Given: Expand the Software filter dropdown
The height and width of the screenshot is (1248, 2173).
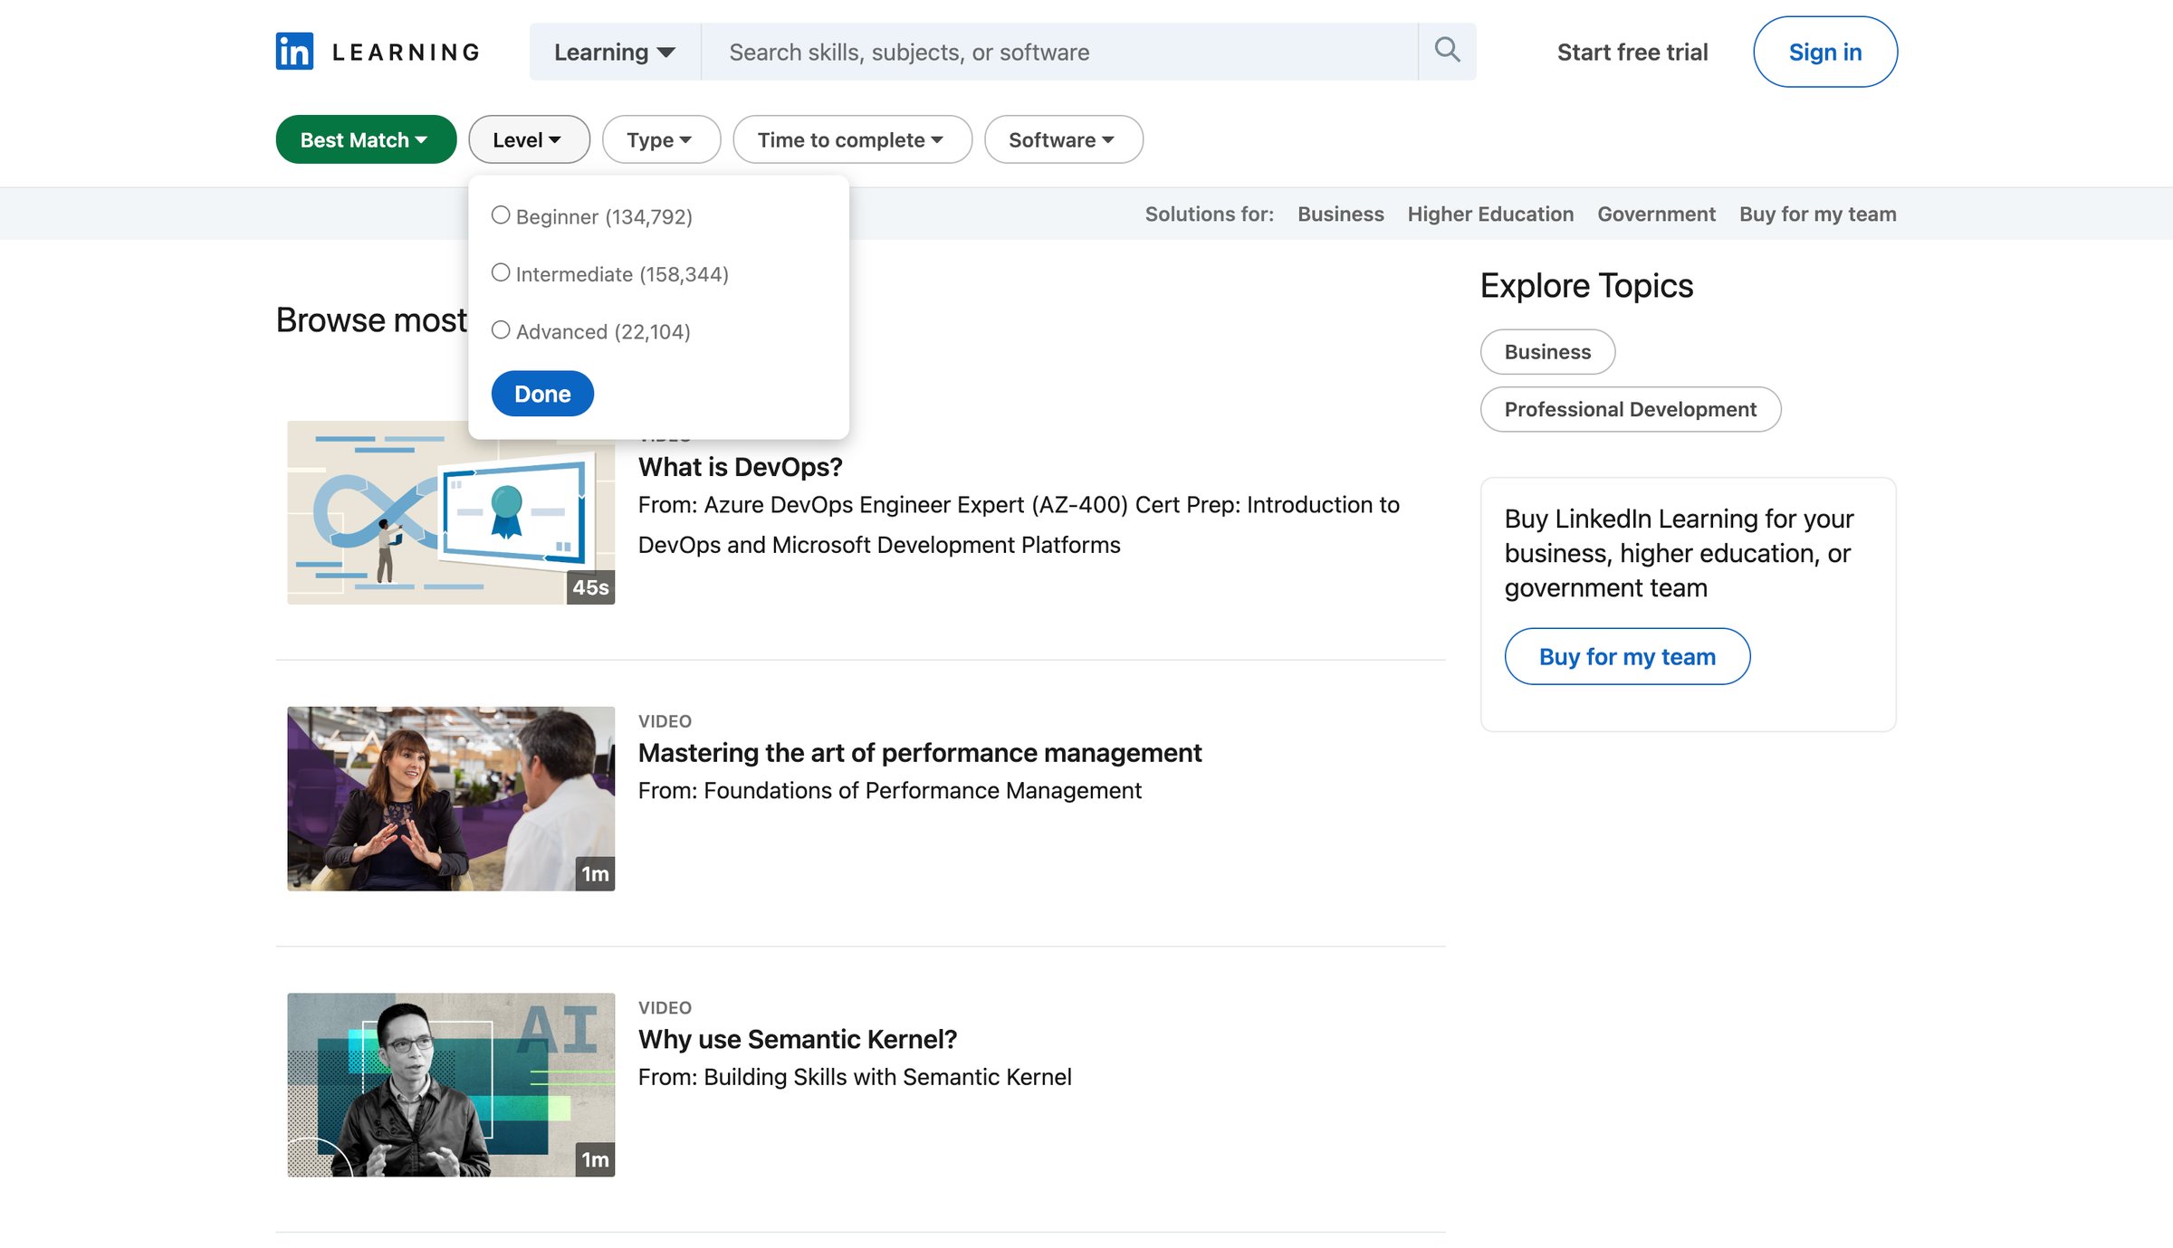Looking at the screenshot, I should [x=1063, y=139].
